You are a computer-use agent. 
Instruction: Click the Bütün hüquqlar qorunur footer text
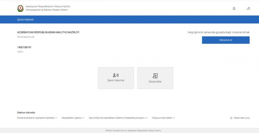click(x=133, y=131)
